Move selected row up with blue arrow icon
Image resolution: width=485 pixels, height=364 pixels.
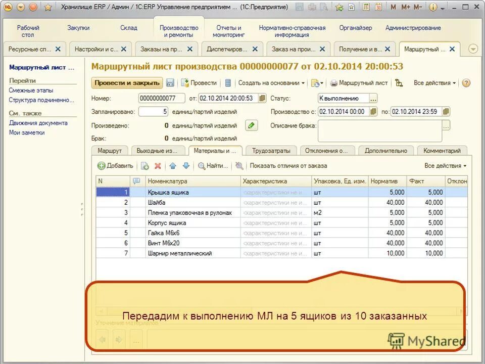tap(173, 165)
